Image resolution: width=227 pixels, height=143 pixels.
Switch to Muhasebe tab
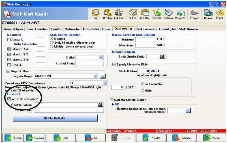[x=72, y=29]
